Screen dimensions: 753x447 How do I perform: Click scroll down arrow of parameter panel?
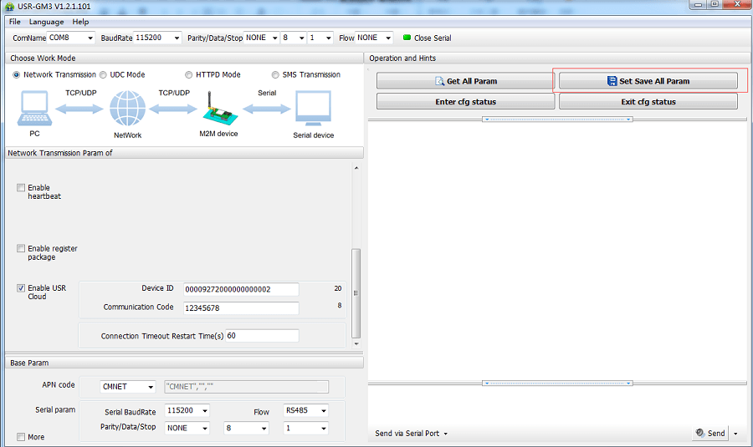pos(356,343)
